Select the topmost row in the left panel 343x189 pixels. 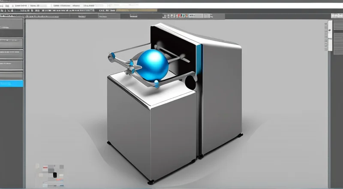pyautogui.click(x=12, y=23)
